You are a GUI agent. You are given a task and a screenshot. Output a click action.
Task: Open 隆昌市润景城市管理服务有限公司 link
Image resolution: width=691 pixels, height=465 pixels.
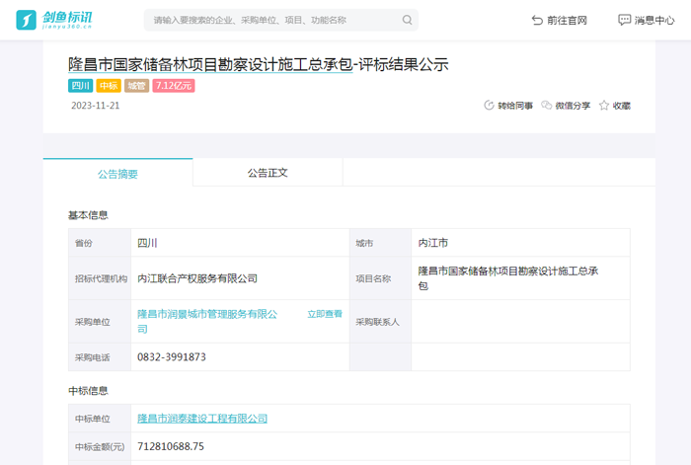(x=207, y=321)
